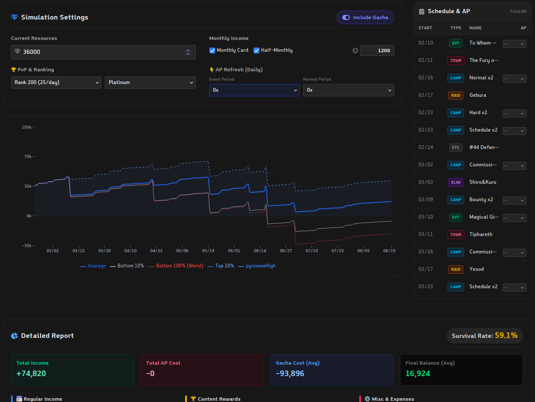Toggle the pyroxeneHigh legend entry

pos(257,266)
